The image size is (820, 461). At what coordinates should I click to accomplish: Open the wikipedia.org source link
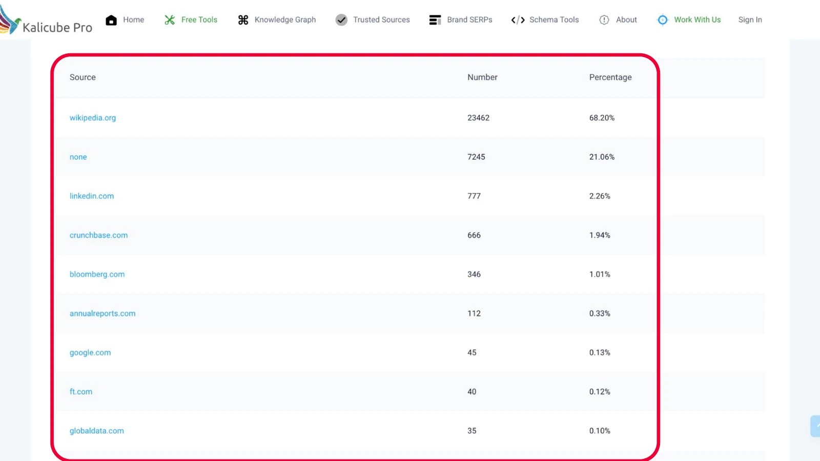point(93,118)
